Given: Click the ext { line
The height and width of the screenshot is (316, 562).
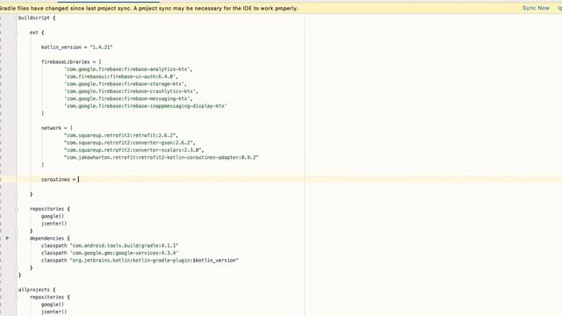Looking at the screenshot, I should tap(37, 32).
